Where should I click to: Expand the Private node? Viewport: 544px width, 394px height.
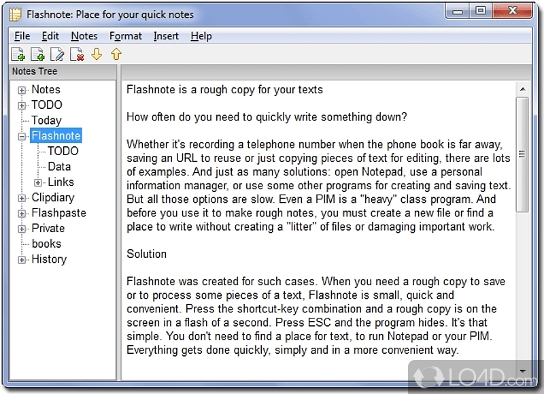click(x=22, y=229)
